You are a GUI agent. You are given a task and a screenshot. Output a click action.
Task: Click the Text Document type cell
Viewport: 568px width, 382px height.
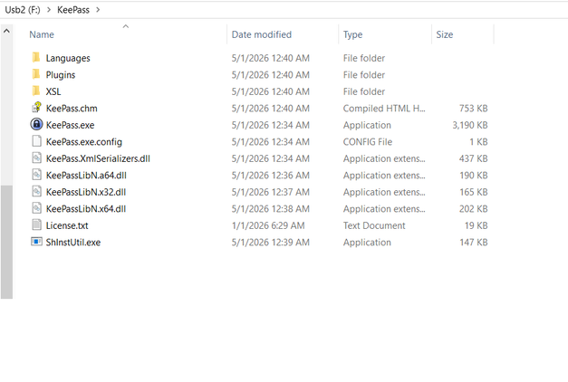[374, 225]
